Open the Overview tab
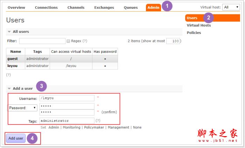245x148 pixels. pyautogui.click(x=16, y=7)
